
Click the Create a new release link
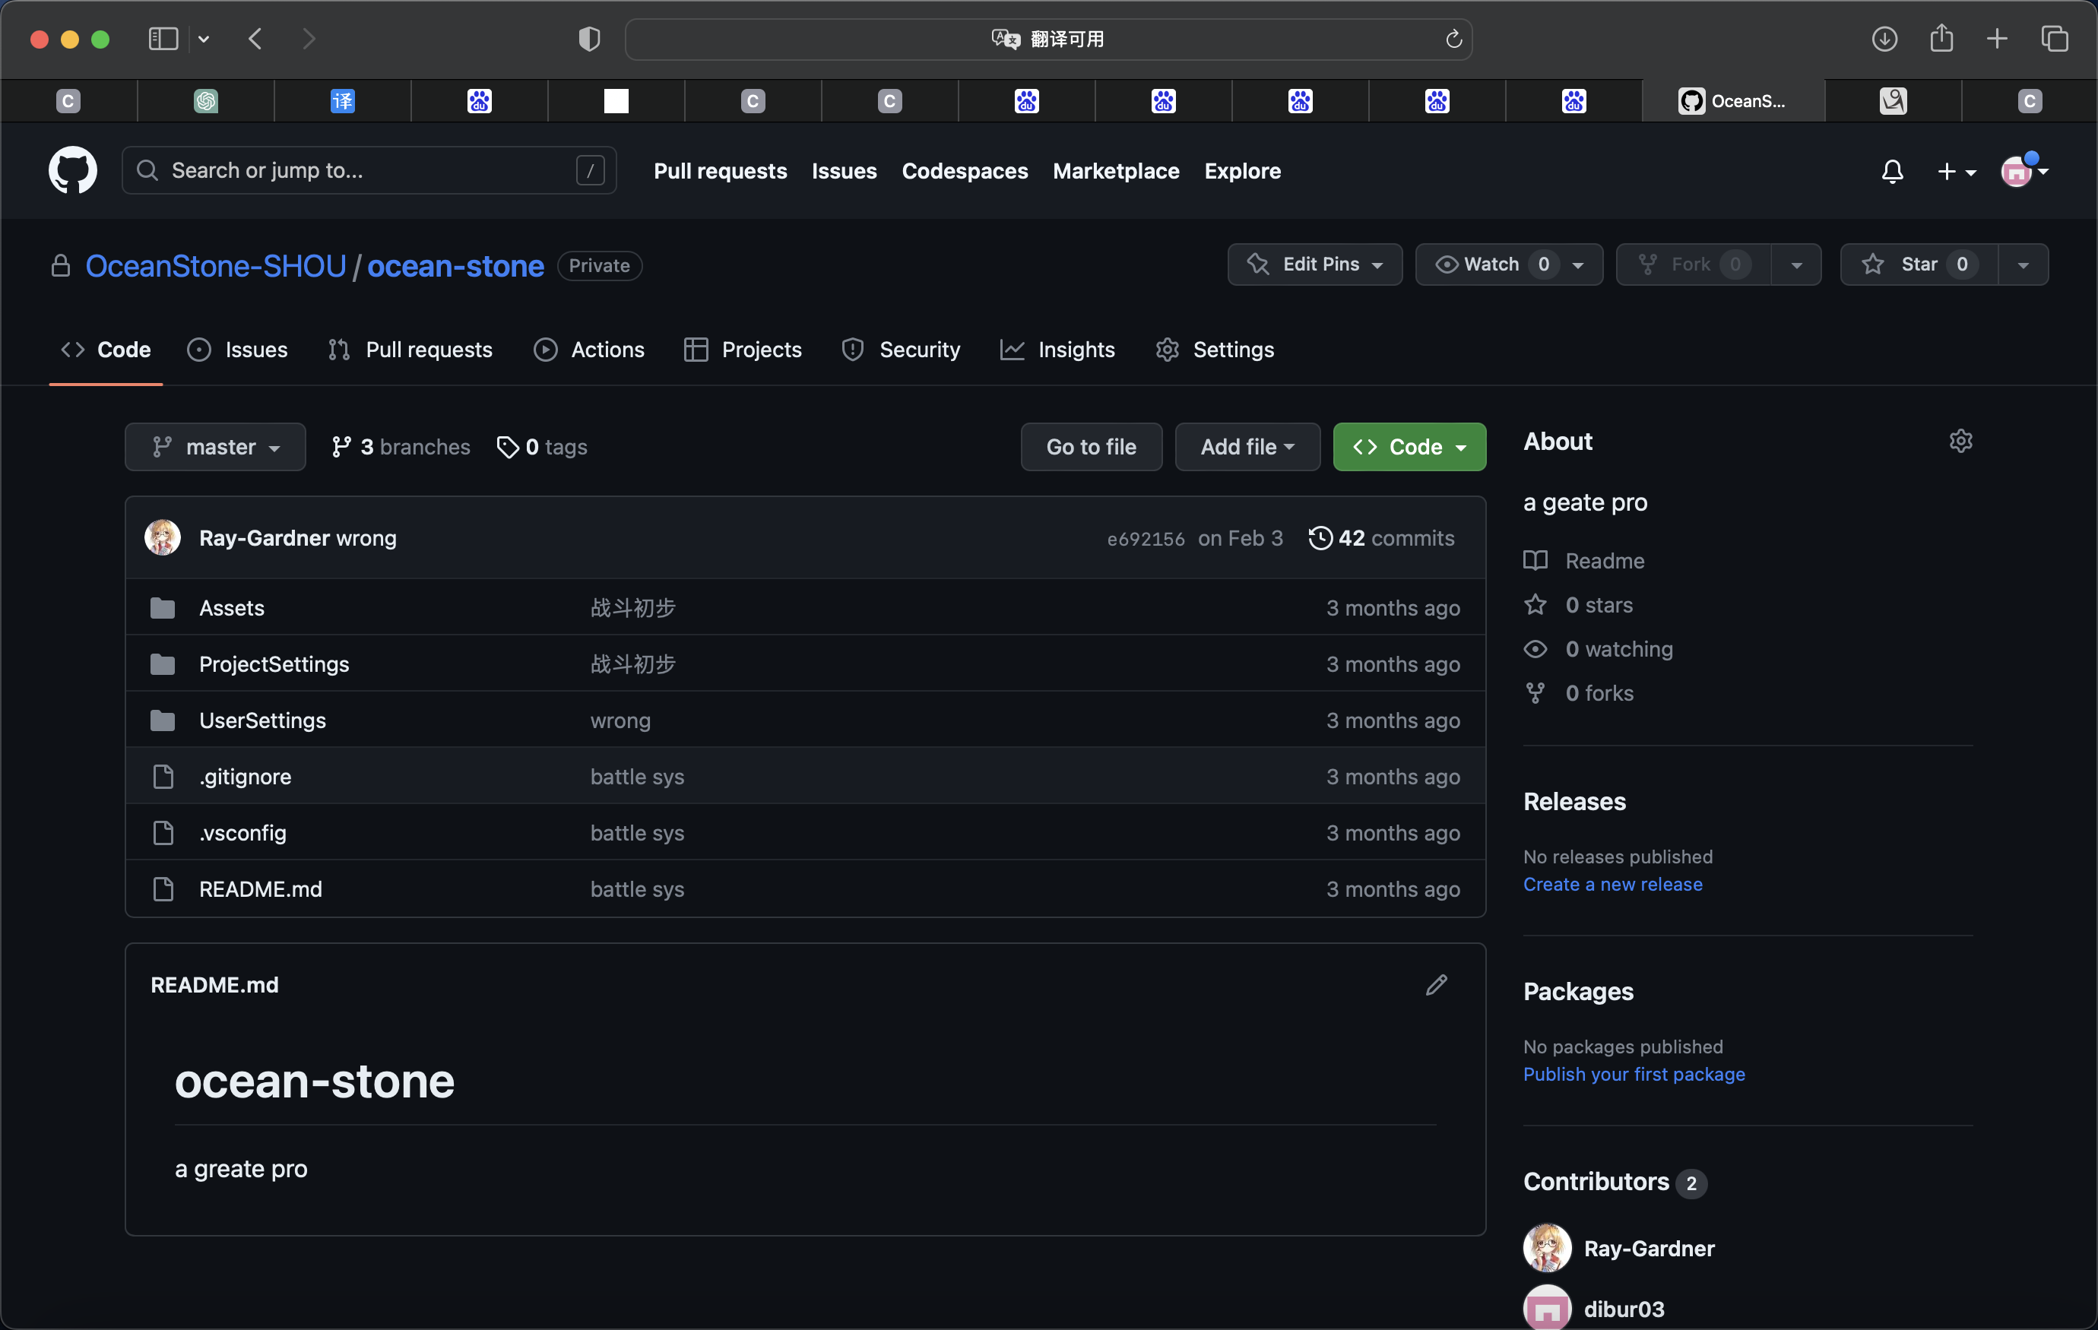pos(1612,884)
